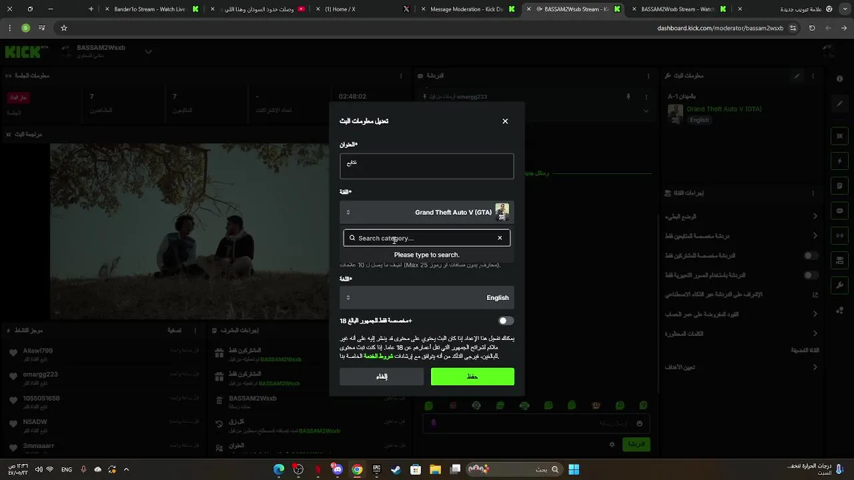Click user omargg223 in activity feed
The width and height of the screenshot is (854, 480).
click(x=40, y=375)
